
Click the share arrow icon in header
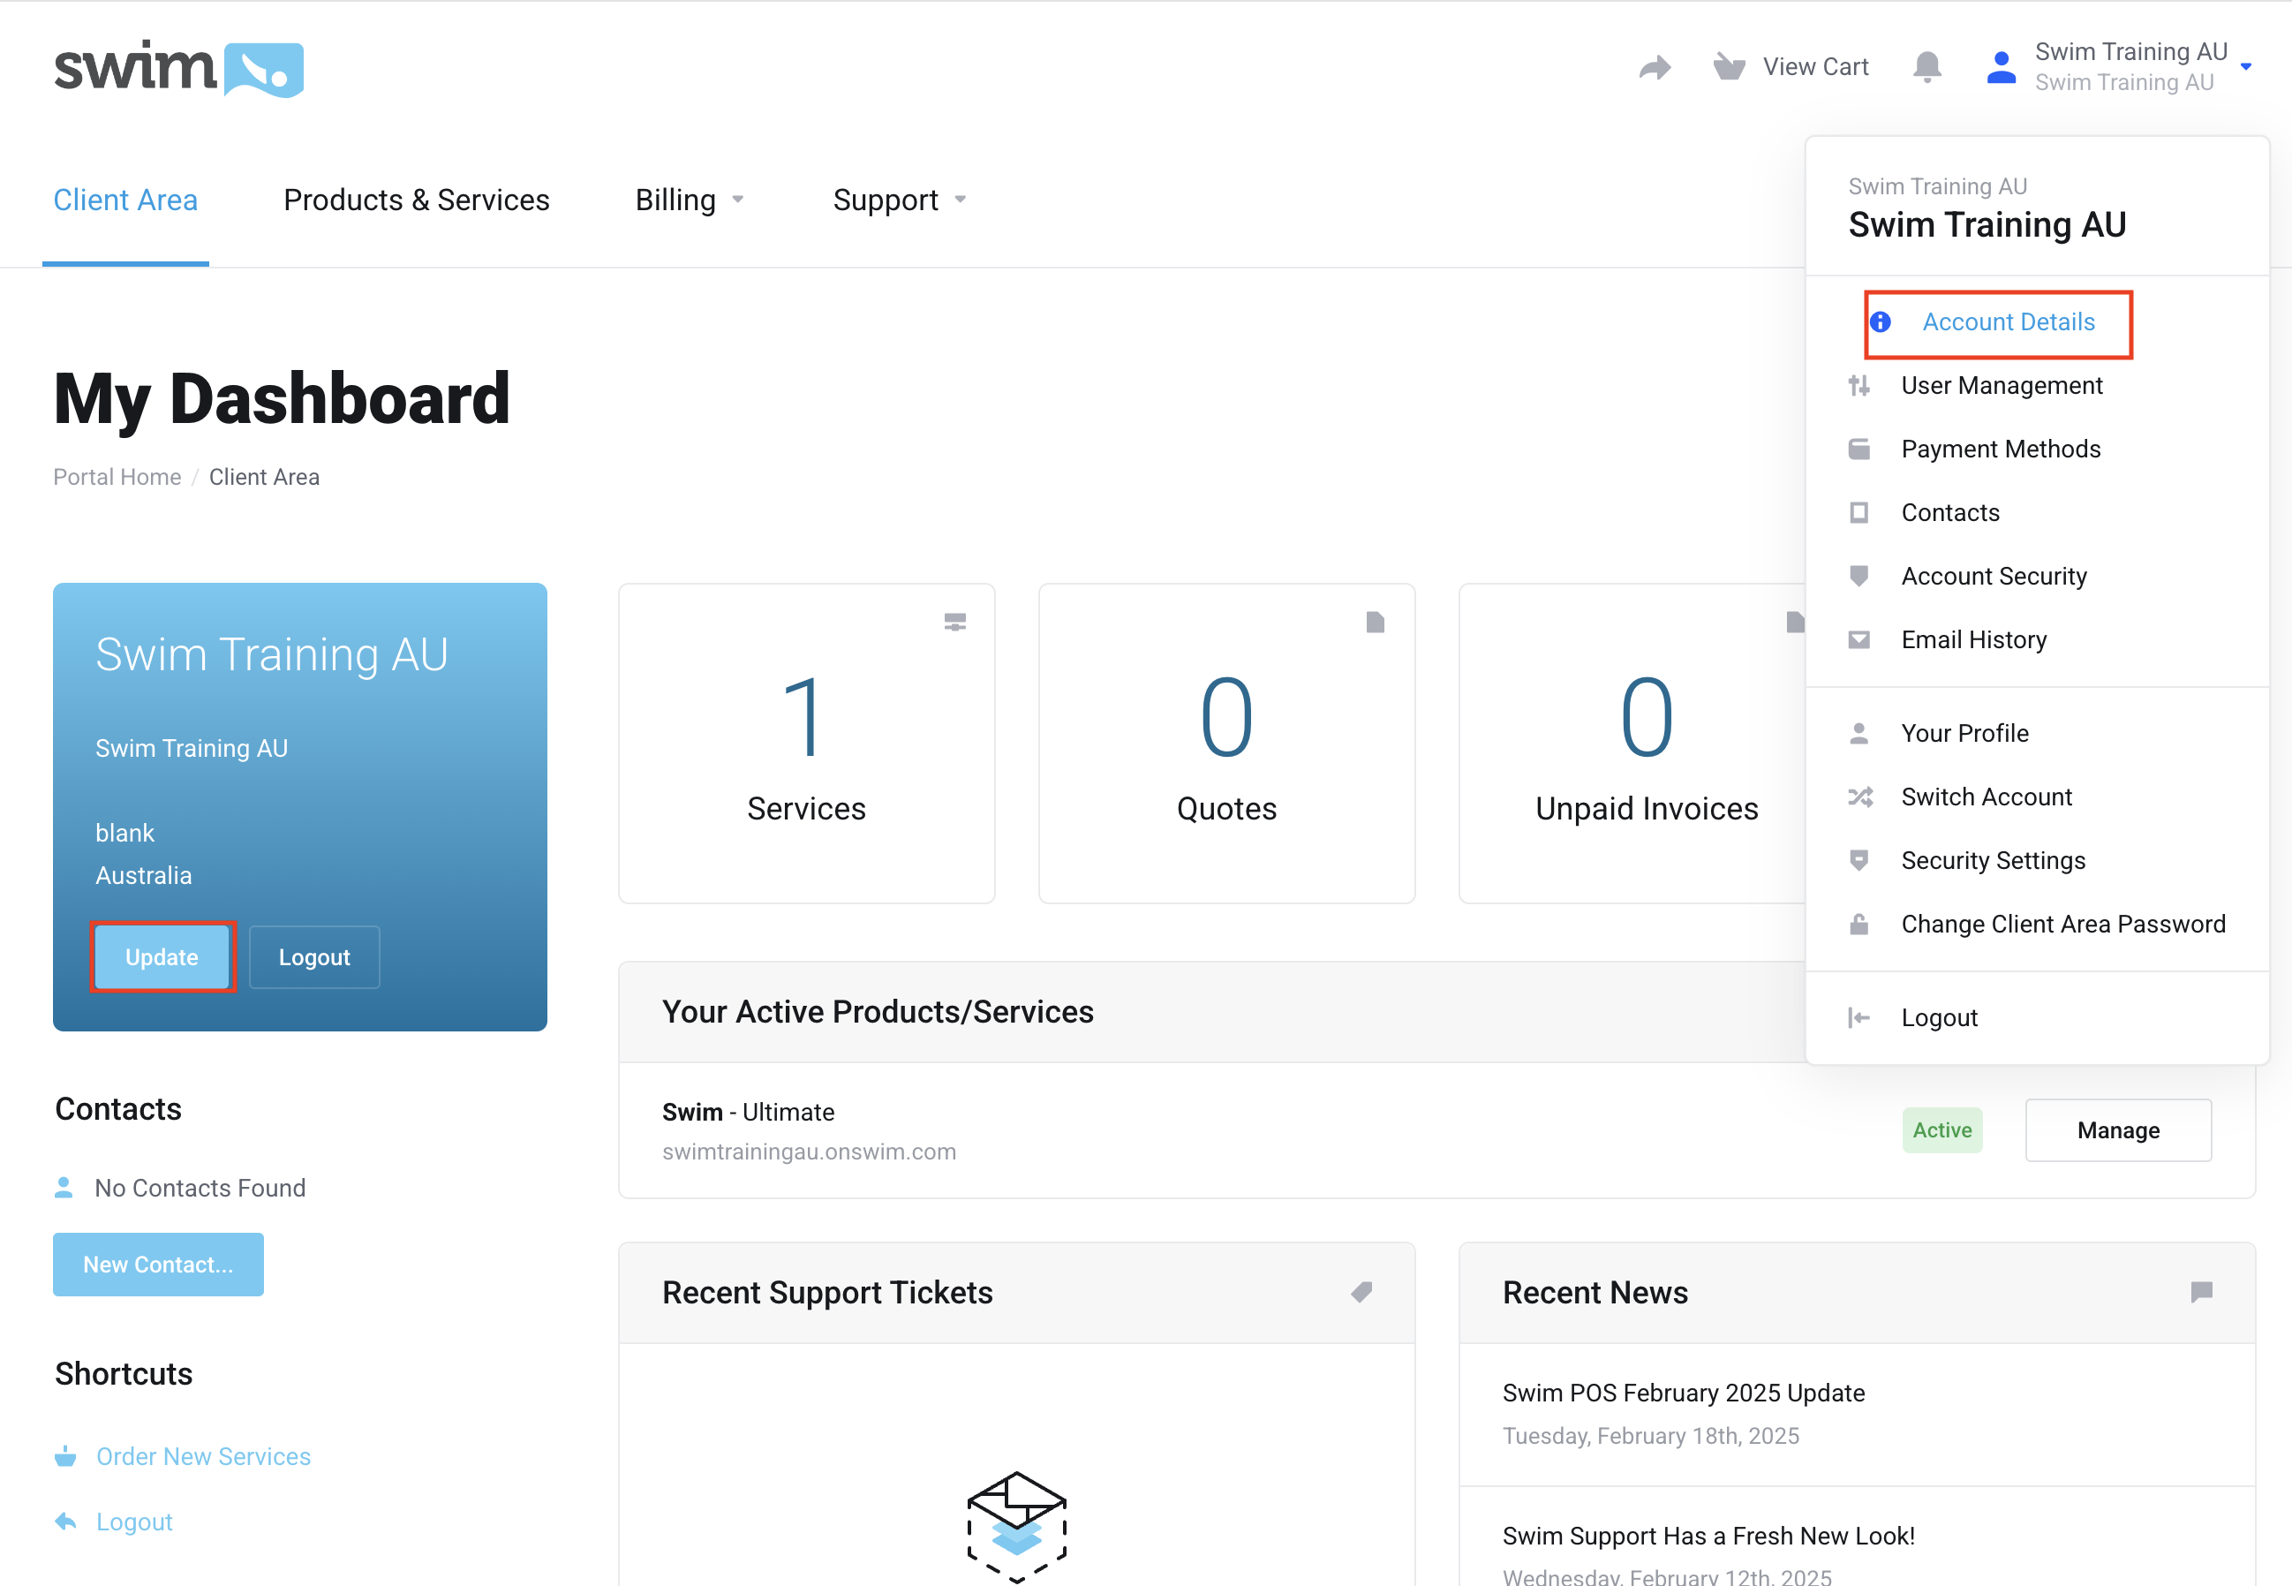1655,66
